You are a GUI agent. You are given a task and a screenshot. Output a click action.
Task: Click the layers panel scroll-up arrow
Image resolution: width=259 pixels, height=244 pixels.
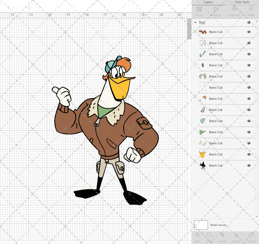click(256, 21)
